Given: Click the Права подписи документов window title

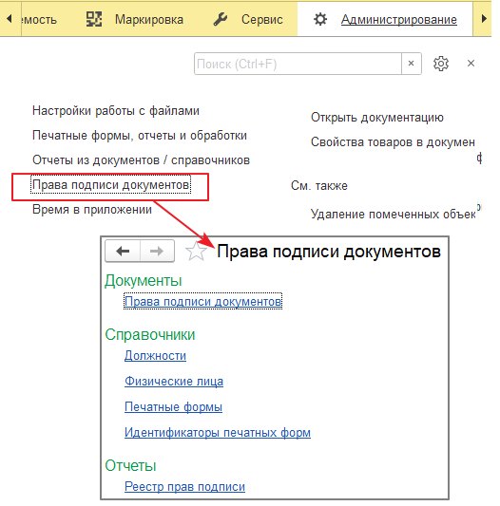Looking at the screenshot, I should pos(329,252).
